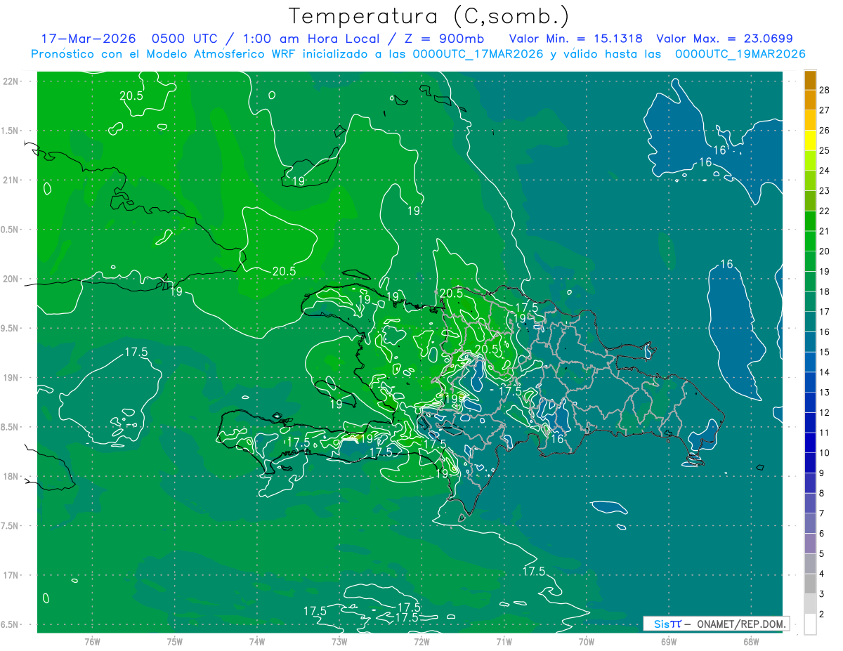Click the "73W" longitude axis label
The image size is (843, 651).
click(339, 641)
